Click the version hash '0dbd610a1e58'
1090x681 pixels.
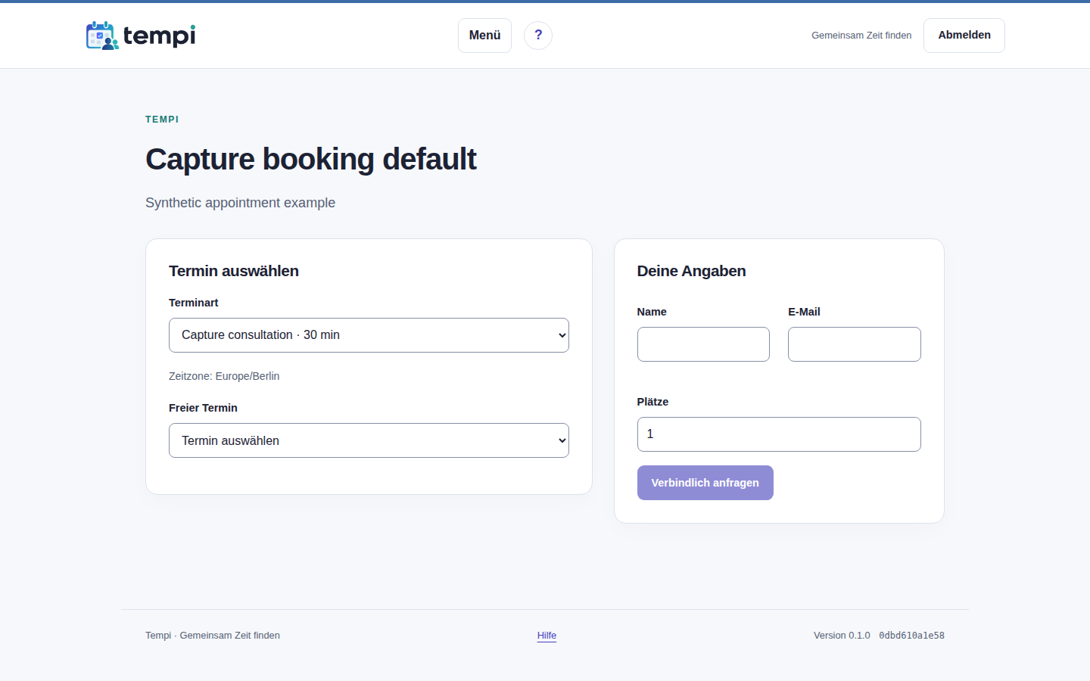click(x=911, y=636)
